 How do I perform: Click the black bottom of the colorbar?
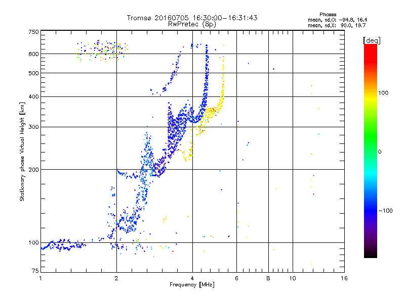371,254
